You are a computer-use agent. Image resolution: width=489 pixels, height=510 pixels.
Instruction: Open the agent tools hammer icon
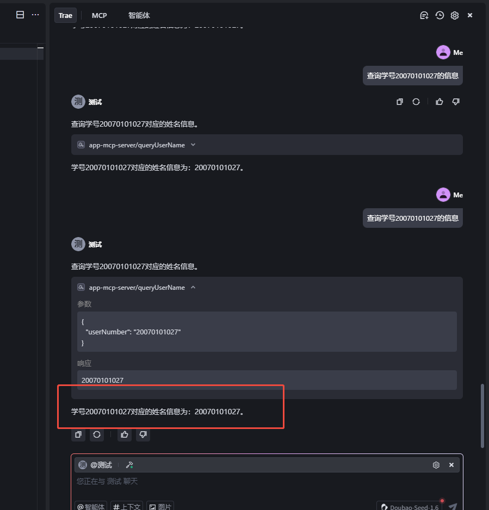(129, 465)
